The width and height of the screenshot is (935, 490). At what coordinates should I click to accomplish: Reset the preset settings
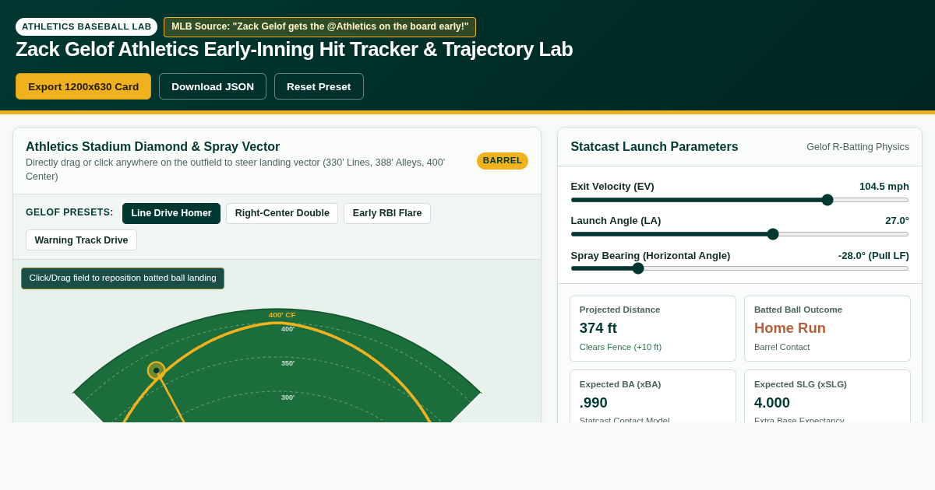pos(319,86)
